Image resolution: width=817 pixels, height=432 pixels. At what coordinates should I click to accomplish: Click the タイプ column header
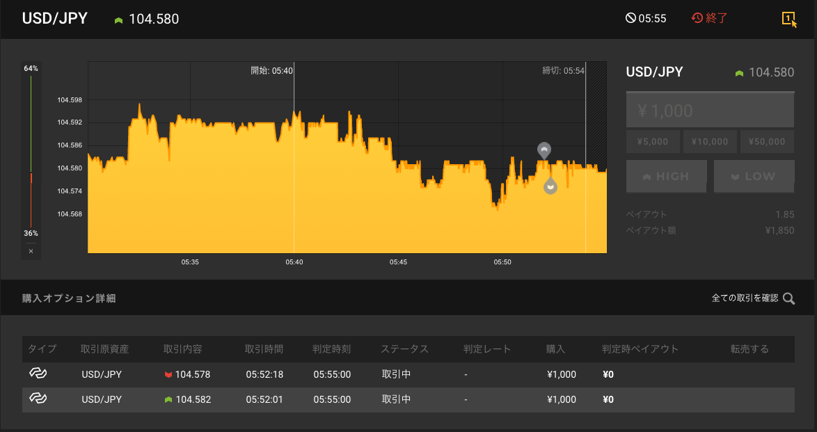[x=42, y=349]
